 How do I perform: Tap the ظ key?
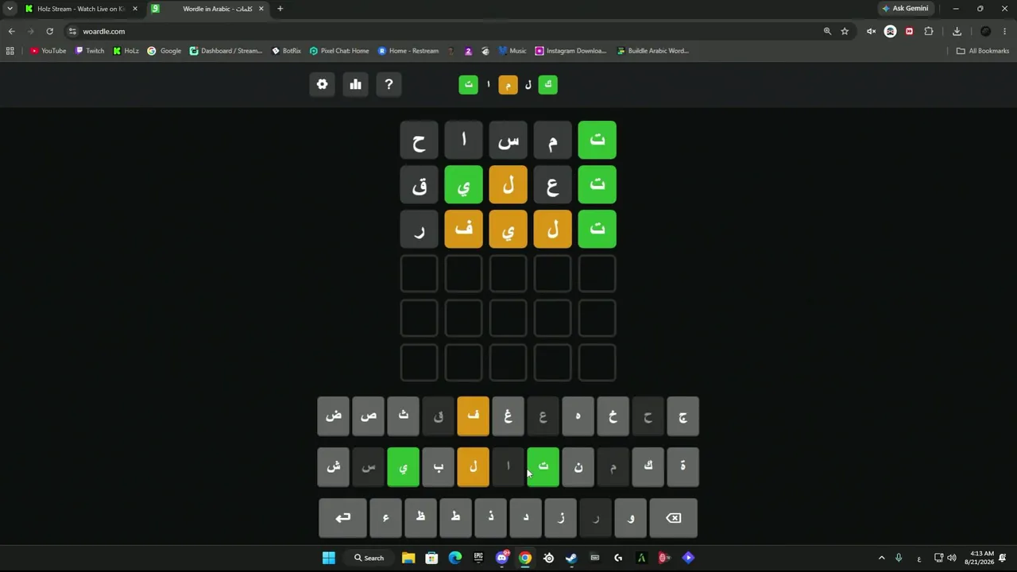point(420,518)
